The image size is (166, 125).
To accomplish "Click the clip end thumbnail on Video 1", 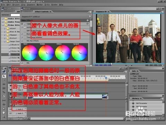I will pos(105,97).
